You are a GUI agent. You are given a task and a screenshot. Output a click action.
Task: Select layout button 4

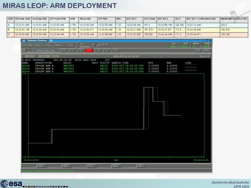[x=104, y=45]
